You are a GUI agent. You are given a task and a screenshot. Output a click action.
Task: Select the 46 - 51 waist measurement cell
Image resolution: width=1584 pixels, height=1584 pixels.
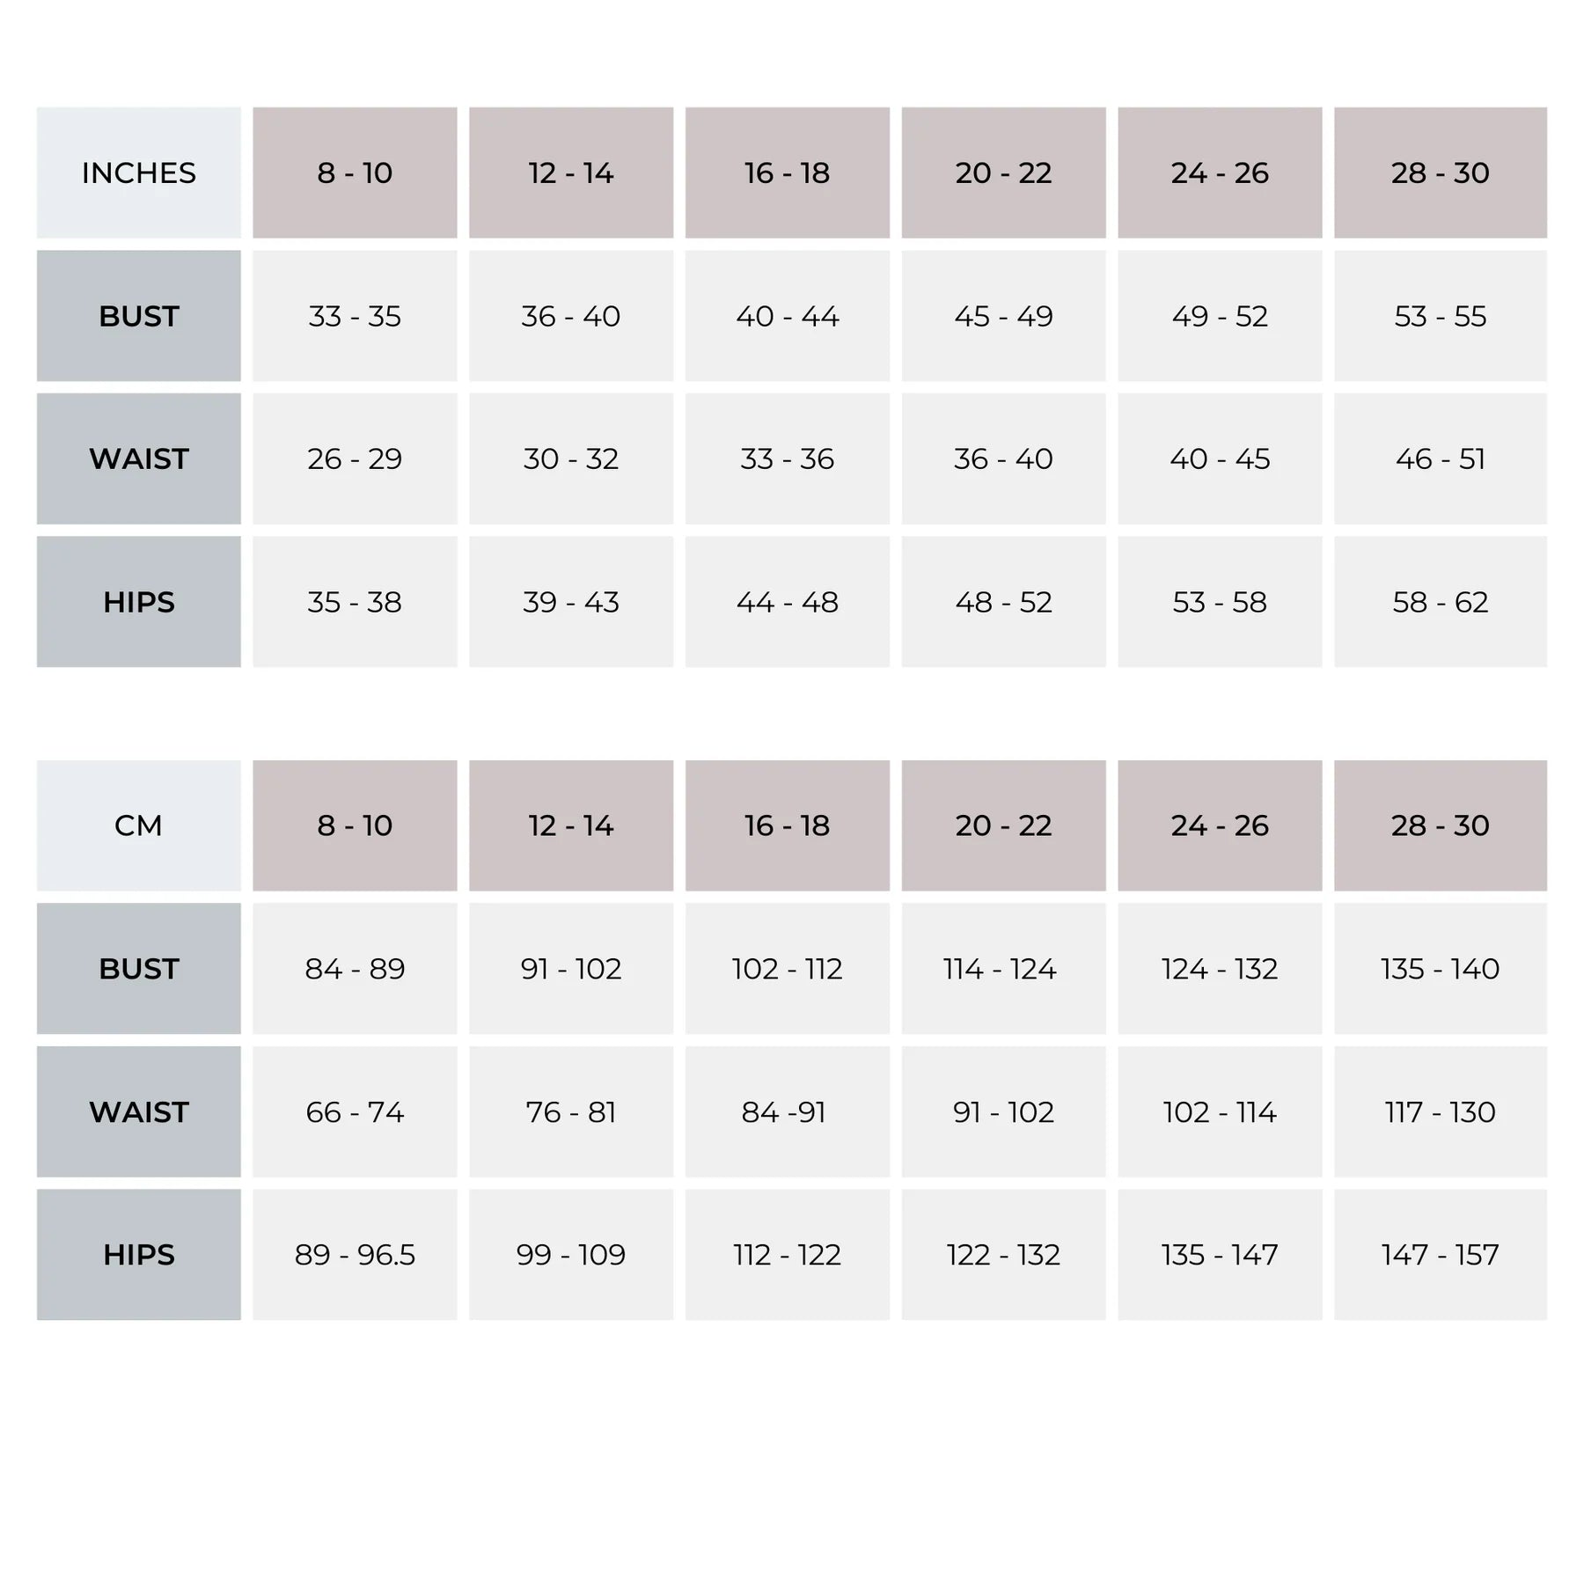1440,458
